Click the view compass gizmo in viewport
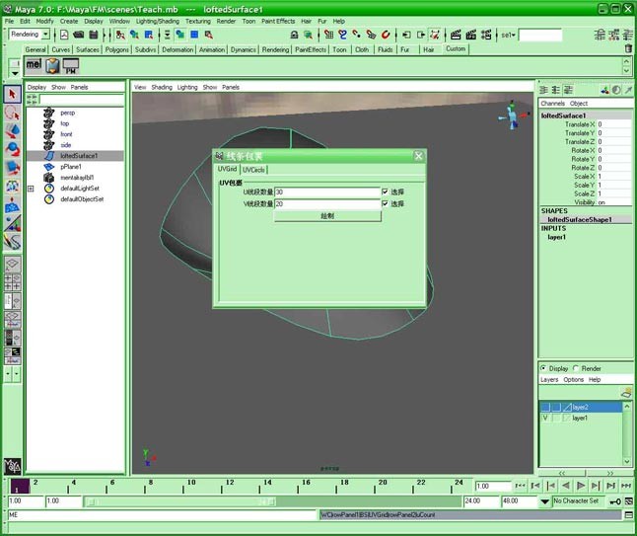 pos(514,115)
